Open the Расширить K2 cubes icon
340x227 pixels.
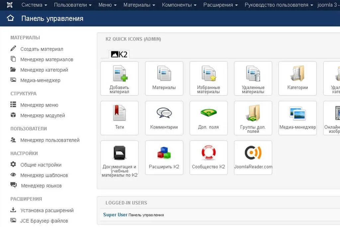point(164,158)
